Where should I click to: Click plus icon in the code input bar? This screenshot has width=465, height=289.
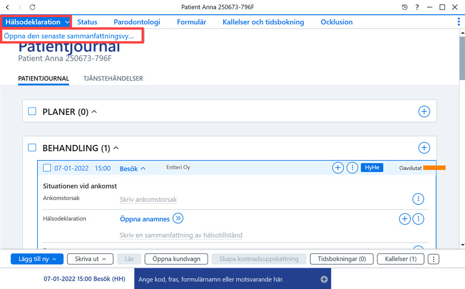click(324, 279)
